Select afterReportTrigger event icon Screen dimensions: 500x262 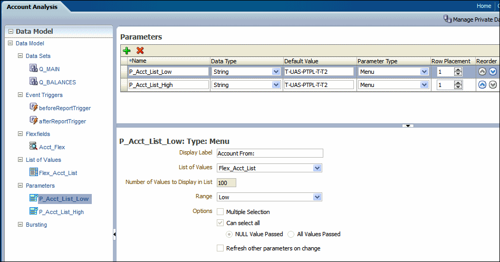coord(33,120)
